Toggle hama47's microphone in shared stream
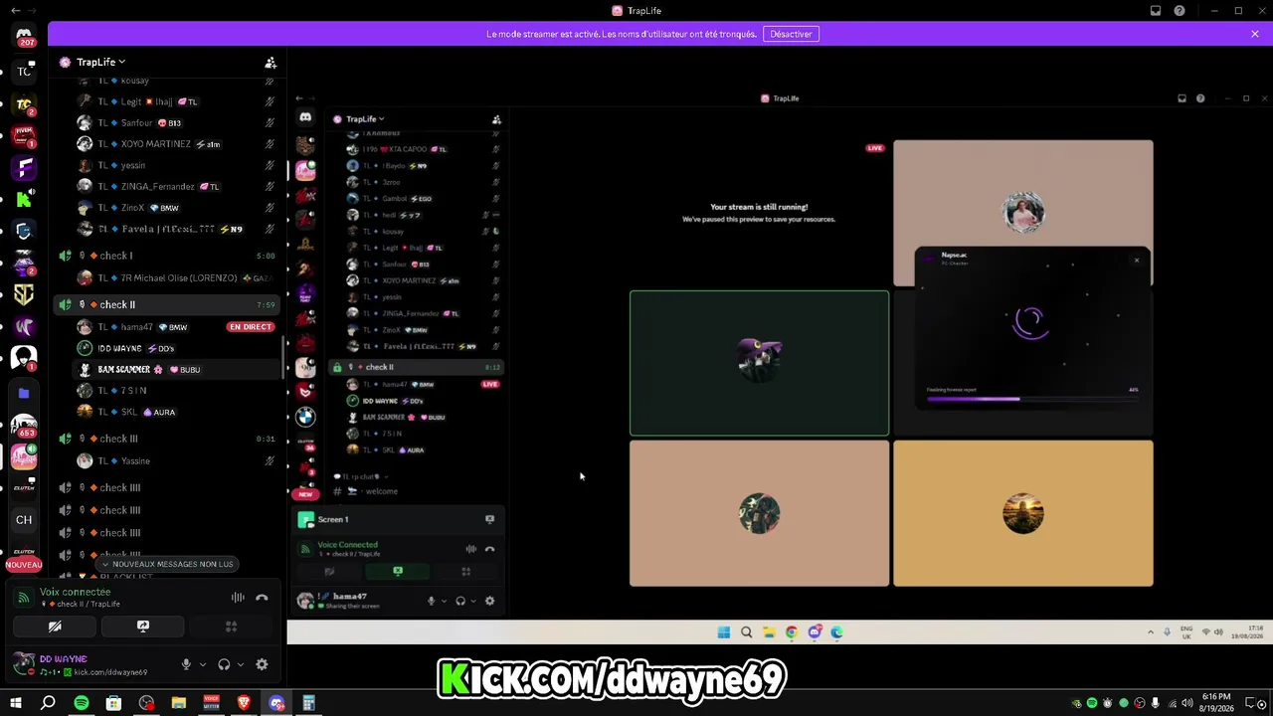1273x716 pixels. click(x=431, y=601)
